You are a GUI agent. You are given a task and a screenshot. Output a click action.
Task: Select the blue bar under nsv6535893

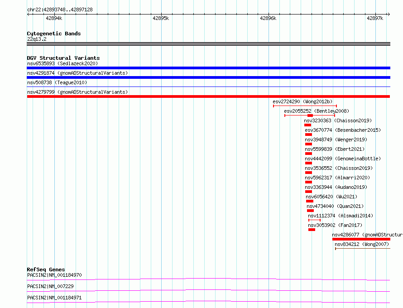coord(208,68)
